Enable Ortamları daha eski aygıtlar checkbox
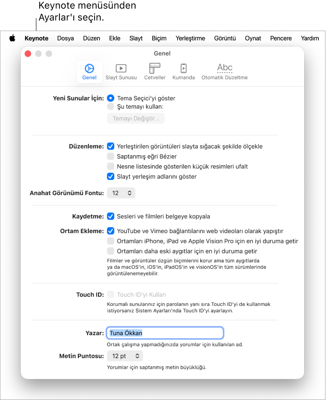This screenshot has width=326, height=400. [x=111, y=251]
